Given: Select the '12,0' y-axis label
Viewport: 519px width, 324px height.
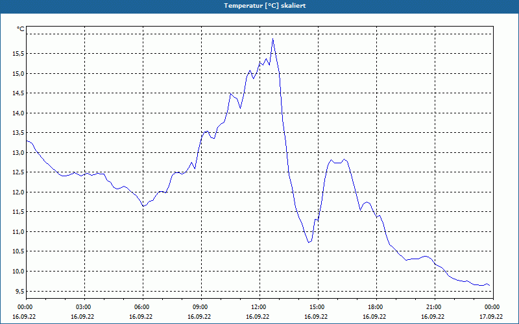Looking at the screenshot, I should pos(18,192).
